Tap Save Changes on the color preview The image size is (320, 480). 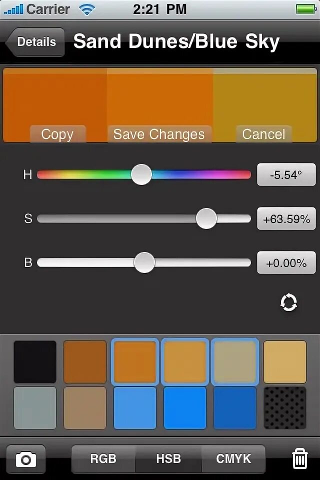[159, 134]
